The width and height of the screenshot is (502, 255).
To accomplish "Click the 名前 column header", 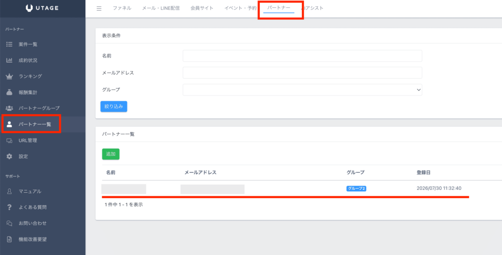I will coord(111,173).
